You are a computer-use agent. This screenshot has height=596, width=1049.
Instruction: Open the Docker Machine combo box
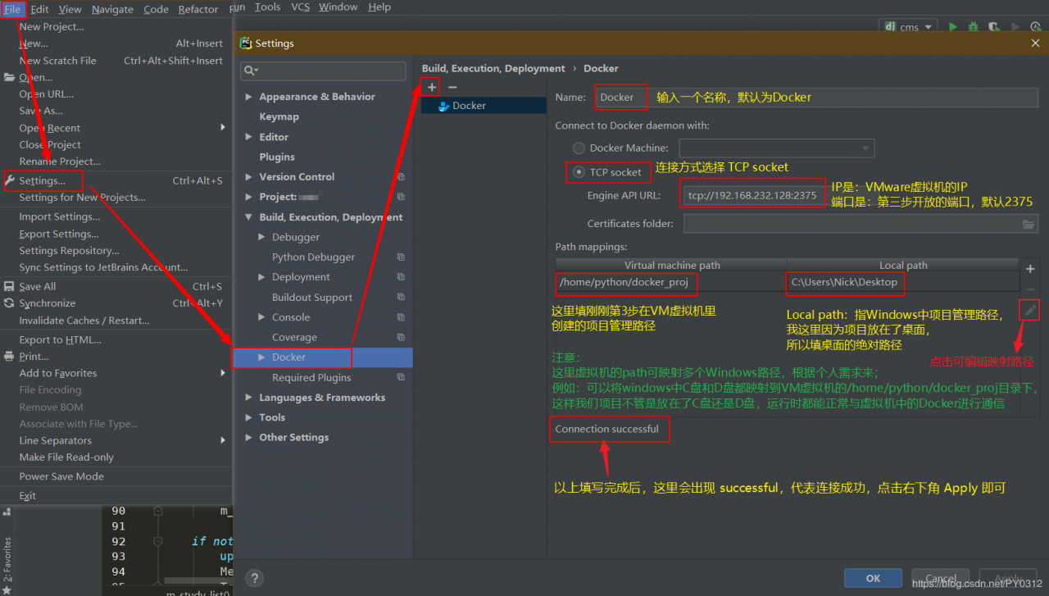[776, 148]
